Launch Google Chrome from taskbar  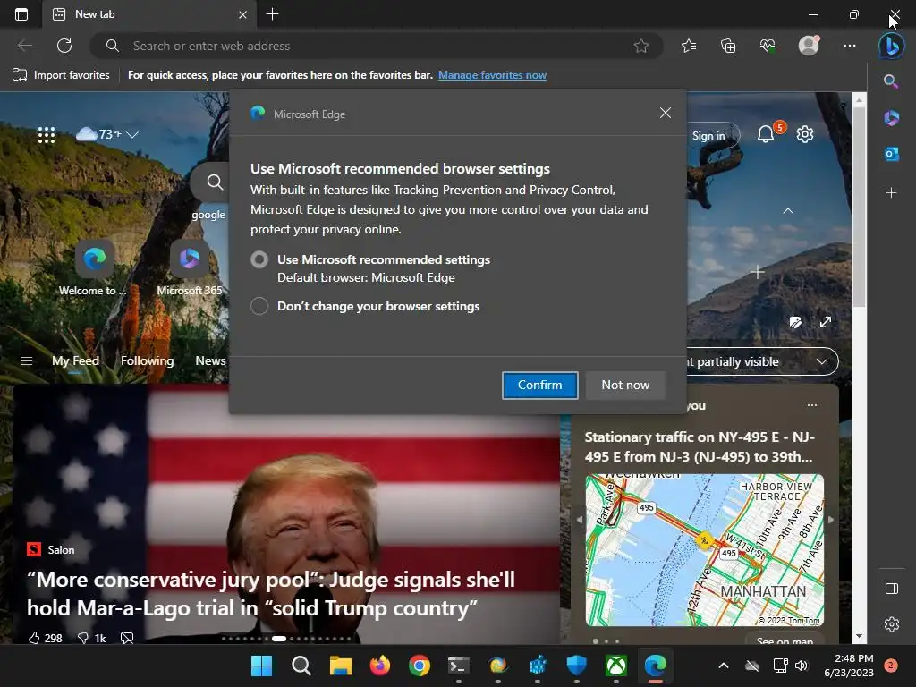(420, 666)
